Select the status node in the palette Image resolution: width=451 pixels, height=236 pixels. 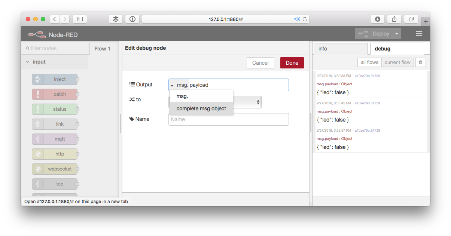(55, 109)
